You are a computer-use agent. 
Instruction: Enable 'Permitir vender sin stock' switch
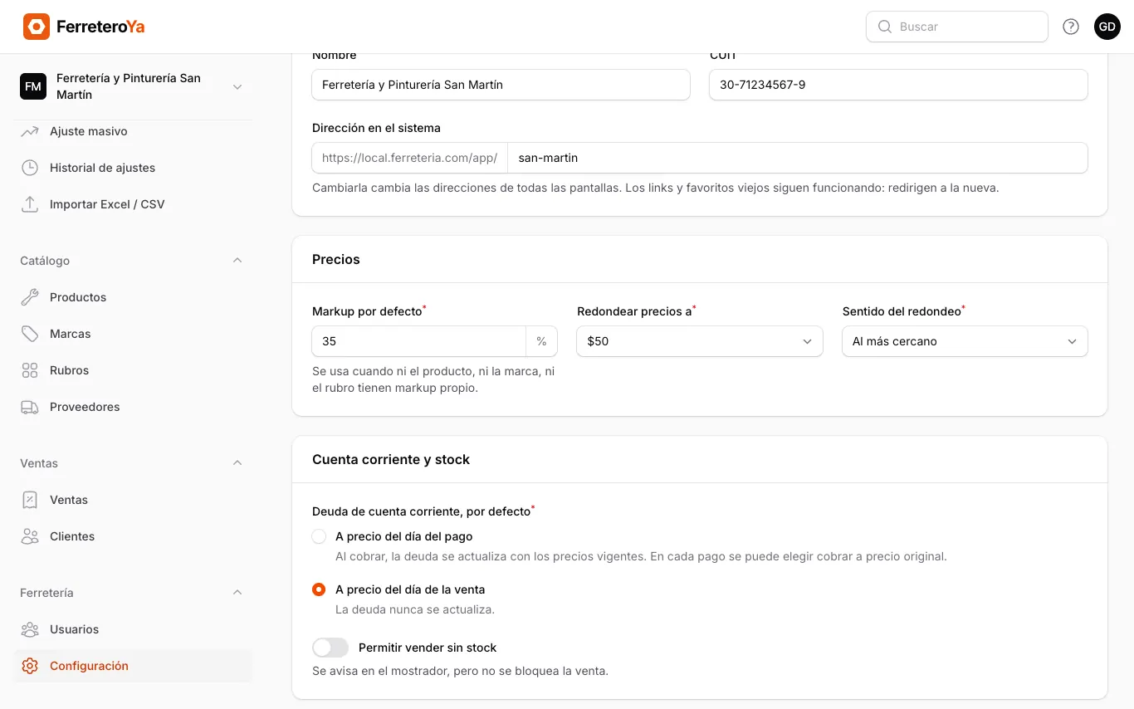330,648
